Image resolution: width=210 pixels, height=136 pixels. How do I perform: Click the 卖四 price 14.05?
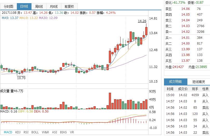pos(186,15)
